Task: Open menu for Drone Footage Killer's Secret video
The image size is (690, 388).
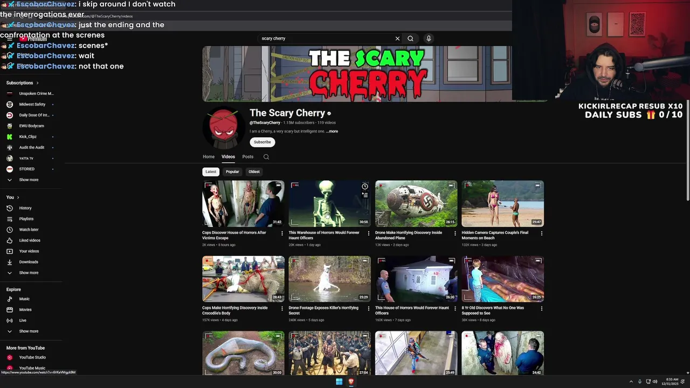Action: pos(368,309)
